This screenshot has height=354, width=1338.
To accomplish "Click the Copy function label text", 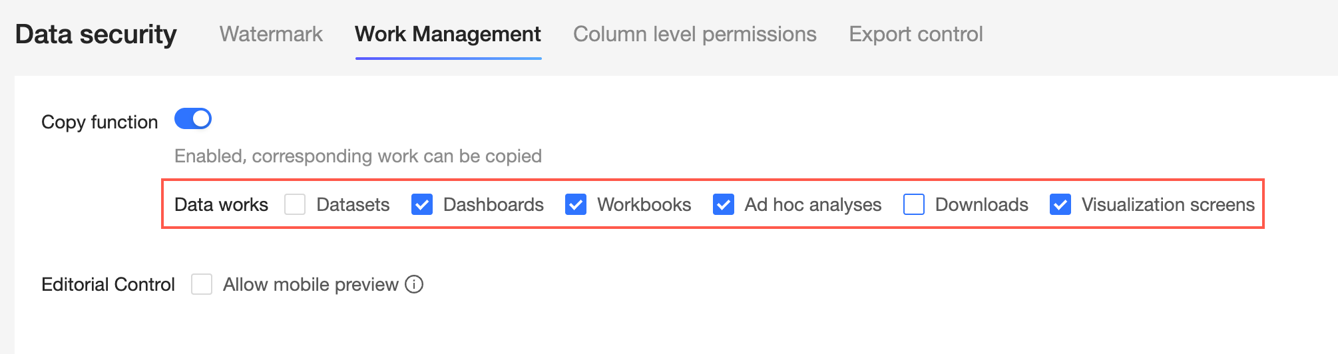I will pyautogui.click(x=100, y=122).
